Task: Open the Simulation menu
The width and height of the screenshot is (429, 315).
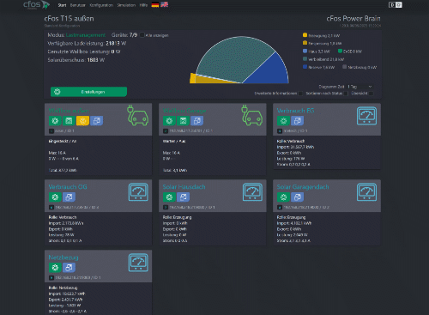Action: pos(126,5)
